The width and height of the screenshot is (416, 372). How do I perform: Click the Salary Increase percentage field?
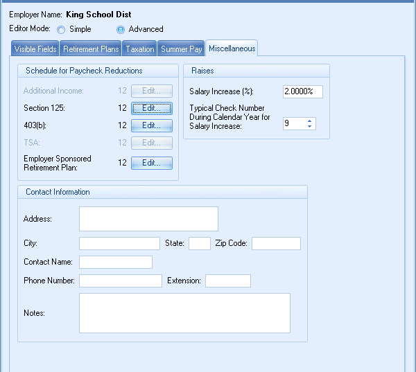tap(302, 91)
